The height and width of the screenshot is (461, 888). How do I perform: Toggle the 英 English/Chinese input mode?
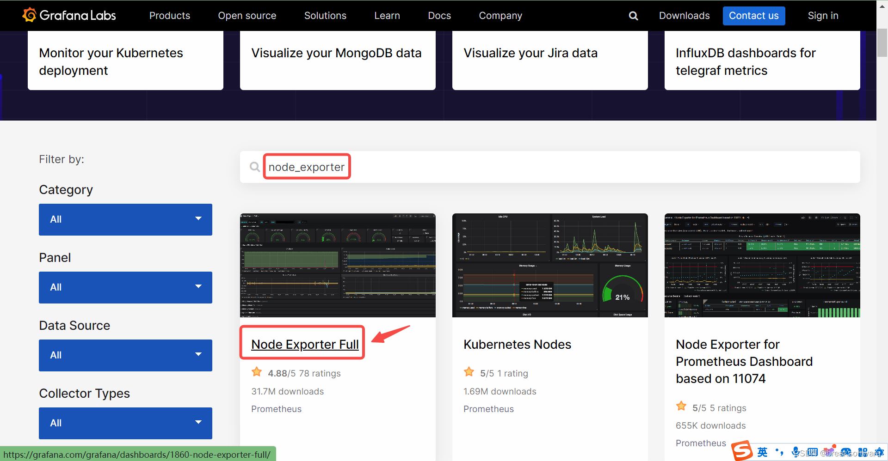click(762, 452)
